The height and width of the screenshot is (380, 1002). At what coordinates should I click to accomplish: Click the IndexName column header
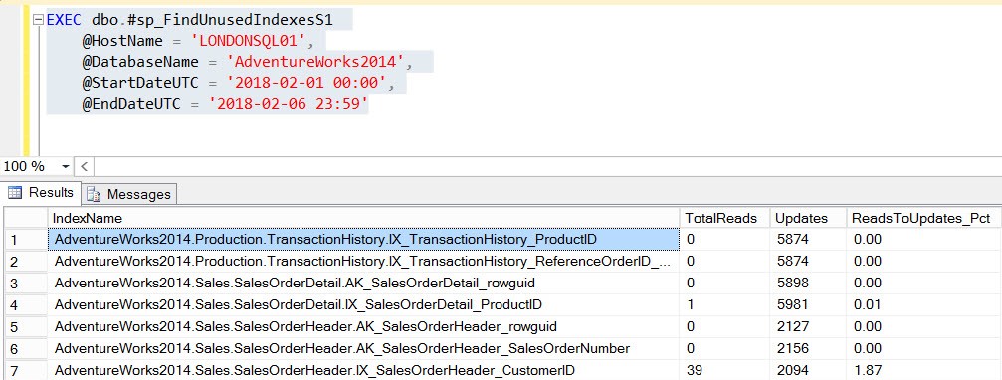364,218
